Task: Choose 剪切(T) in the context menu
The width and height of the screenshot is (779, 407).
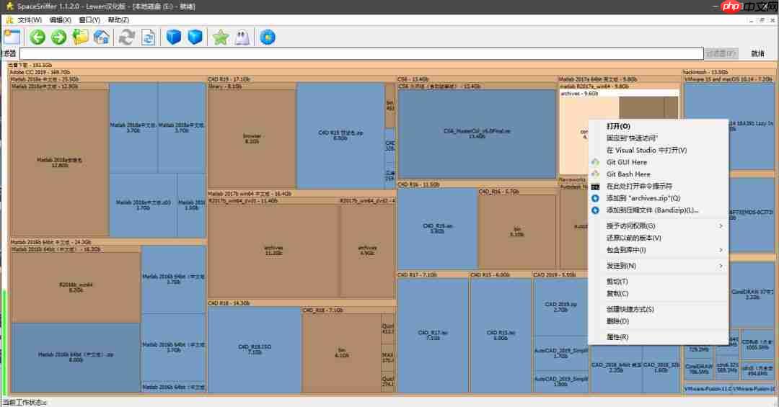Action: (x=659, y=282)
